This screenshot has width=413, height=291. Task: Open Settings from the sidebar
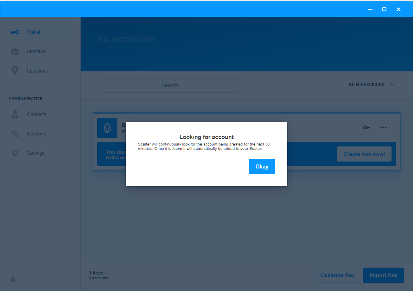point(40,153)
